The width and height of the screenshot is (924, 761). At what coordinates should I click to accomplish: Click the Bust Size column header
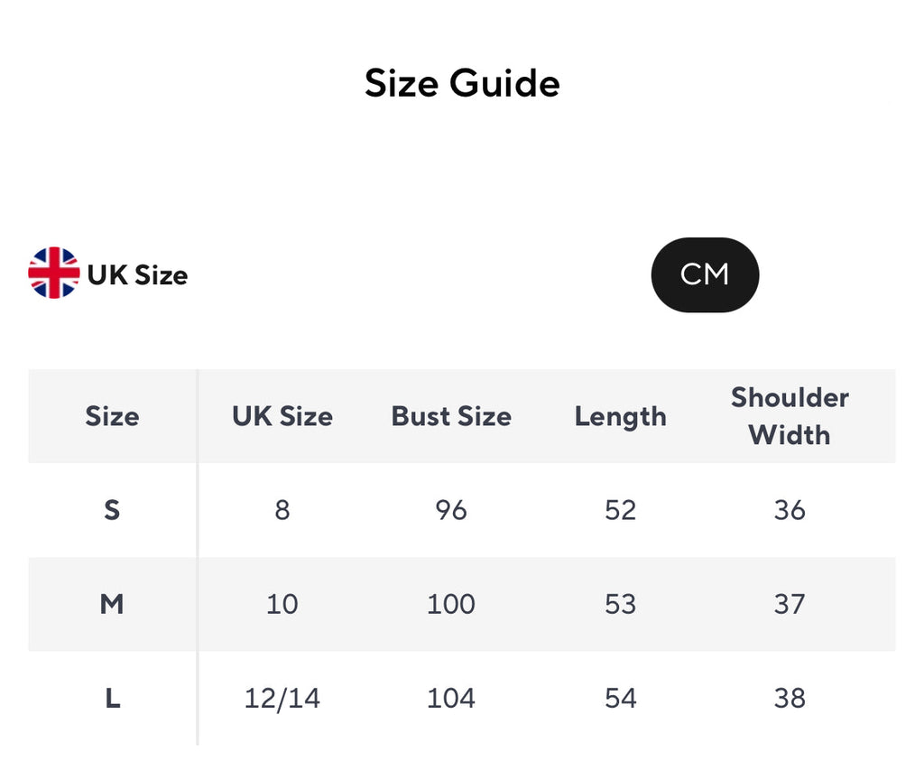[451, 416]
